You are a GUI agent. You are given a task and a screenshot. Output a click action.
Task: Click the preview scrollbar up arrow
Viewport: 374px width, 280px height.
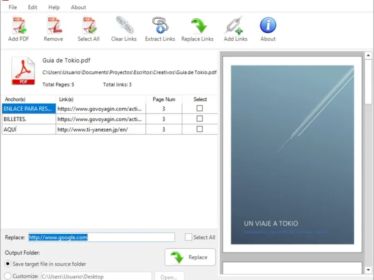coord(368,56)
